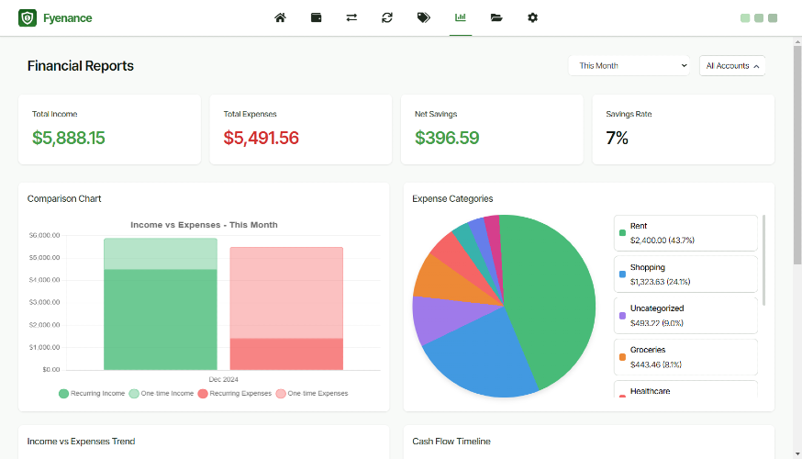This screenshot has height=459, width=802.
Task: Toggle Recurring Expenses legend item
Action: pyautogui.click(x=235, y=394)
